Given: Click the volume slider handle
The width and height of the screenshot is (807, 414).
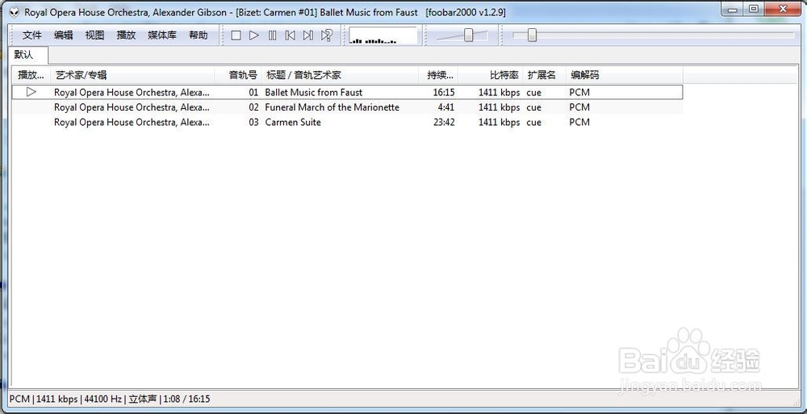Looking at the screenshot, I should point(468,35).
